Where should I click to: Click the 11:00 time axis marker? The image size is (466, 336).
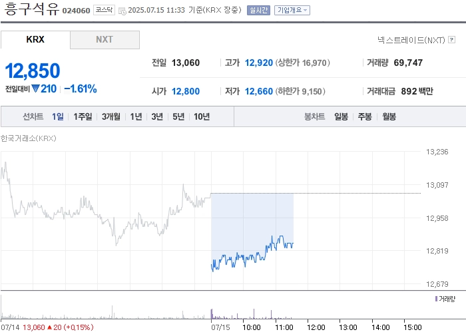pyautogui.click(x=284, y=327)
